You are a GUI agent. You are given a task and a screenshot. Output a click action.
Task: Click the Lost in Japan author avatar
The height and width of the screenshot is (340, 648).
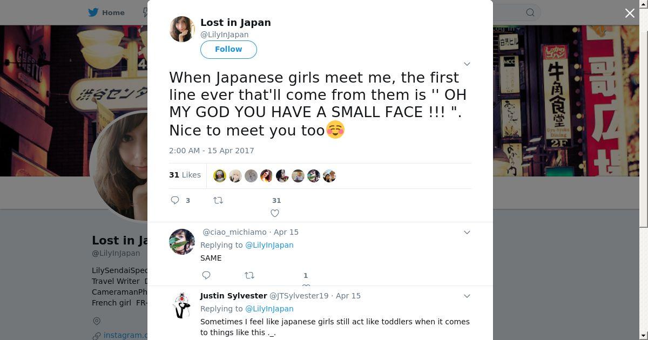182,29
